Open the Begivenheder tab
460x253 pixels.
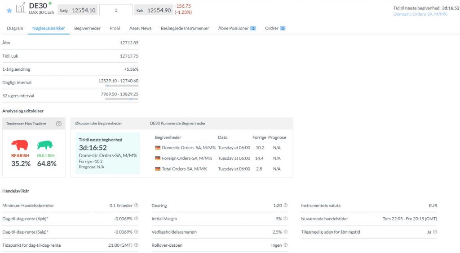coord(87,28)
